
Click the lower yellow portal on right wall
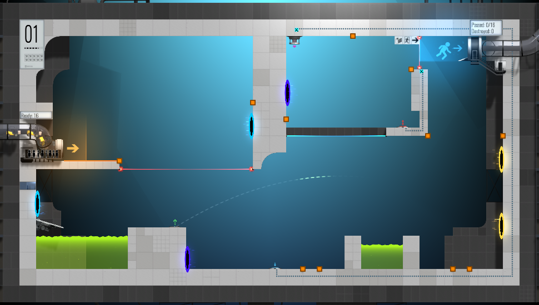[501, 226]
